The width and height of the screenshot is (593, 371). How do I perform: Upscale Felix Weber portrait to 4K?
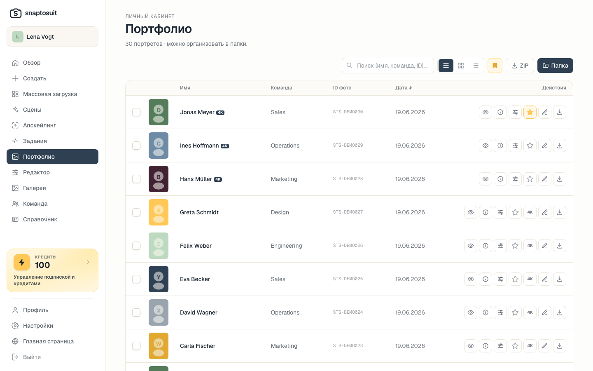[x=530, y=246]
